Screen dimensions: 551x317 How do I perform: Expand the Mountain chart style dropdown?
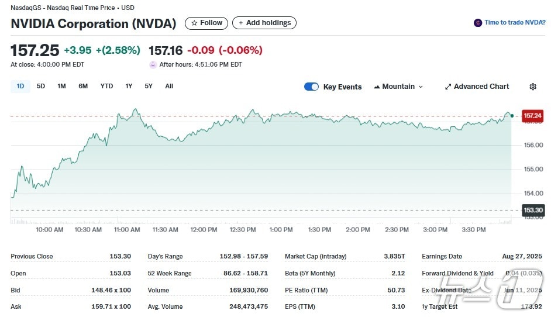pos(419,87)
